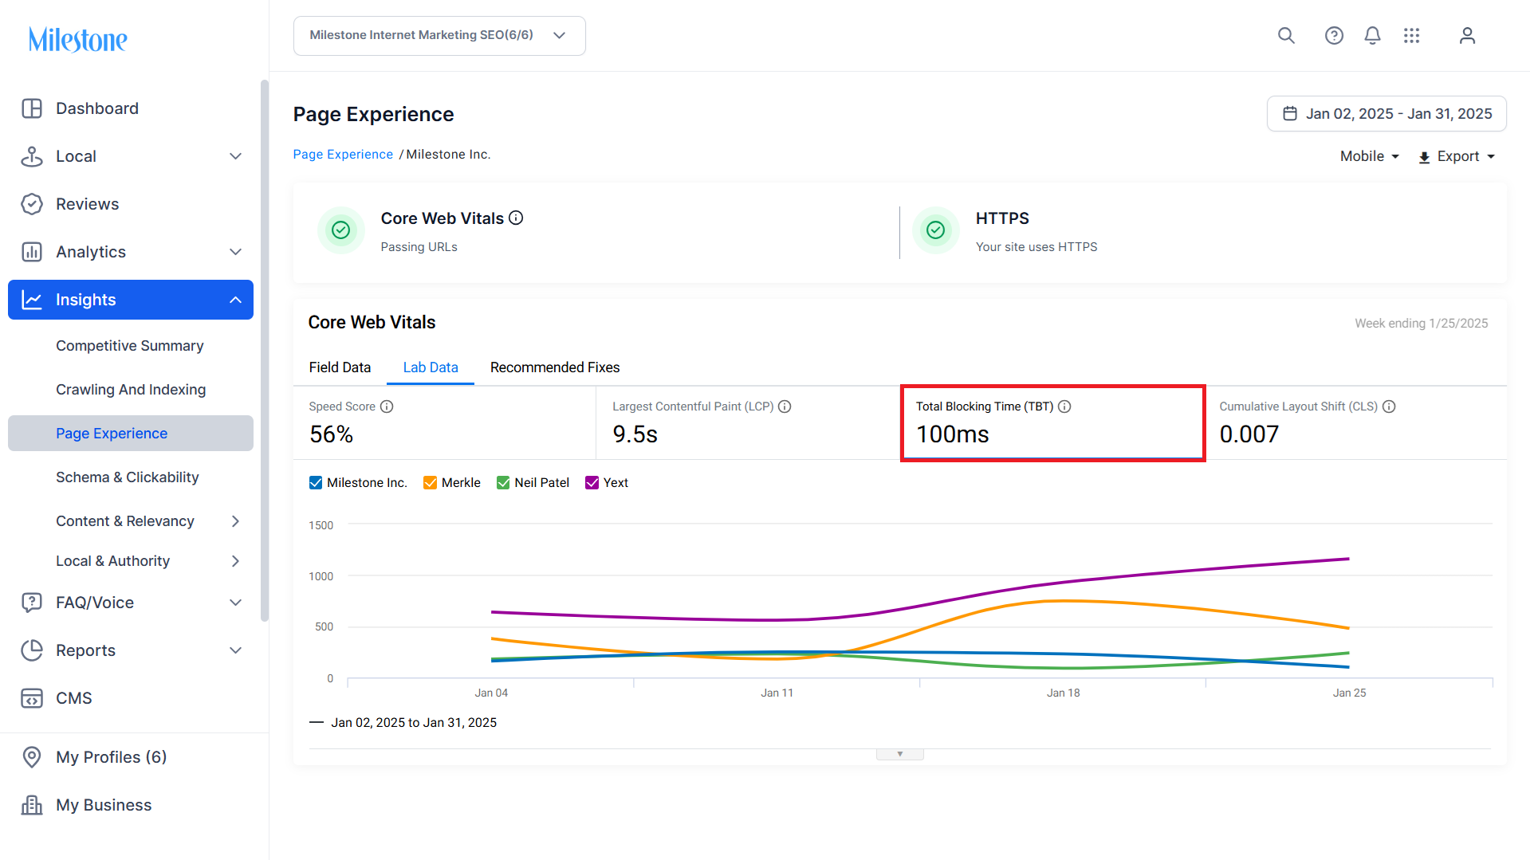Expand the Reports menu chevron
The height and width of the screenshot is (860, 1530).
point(235,650)
